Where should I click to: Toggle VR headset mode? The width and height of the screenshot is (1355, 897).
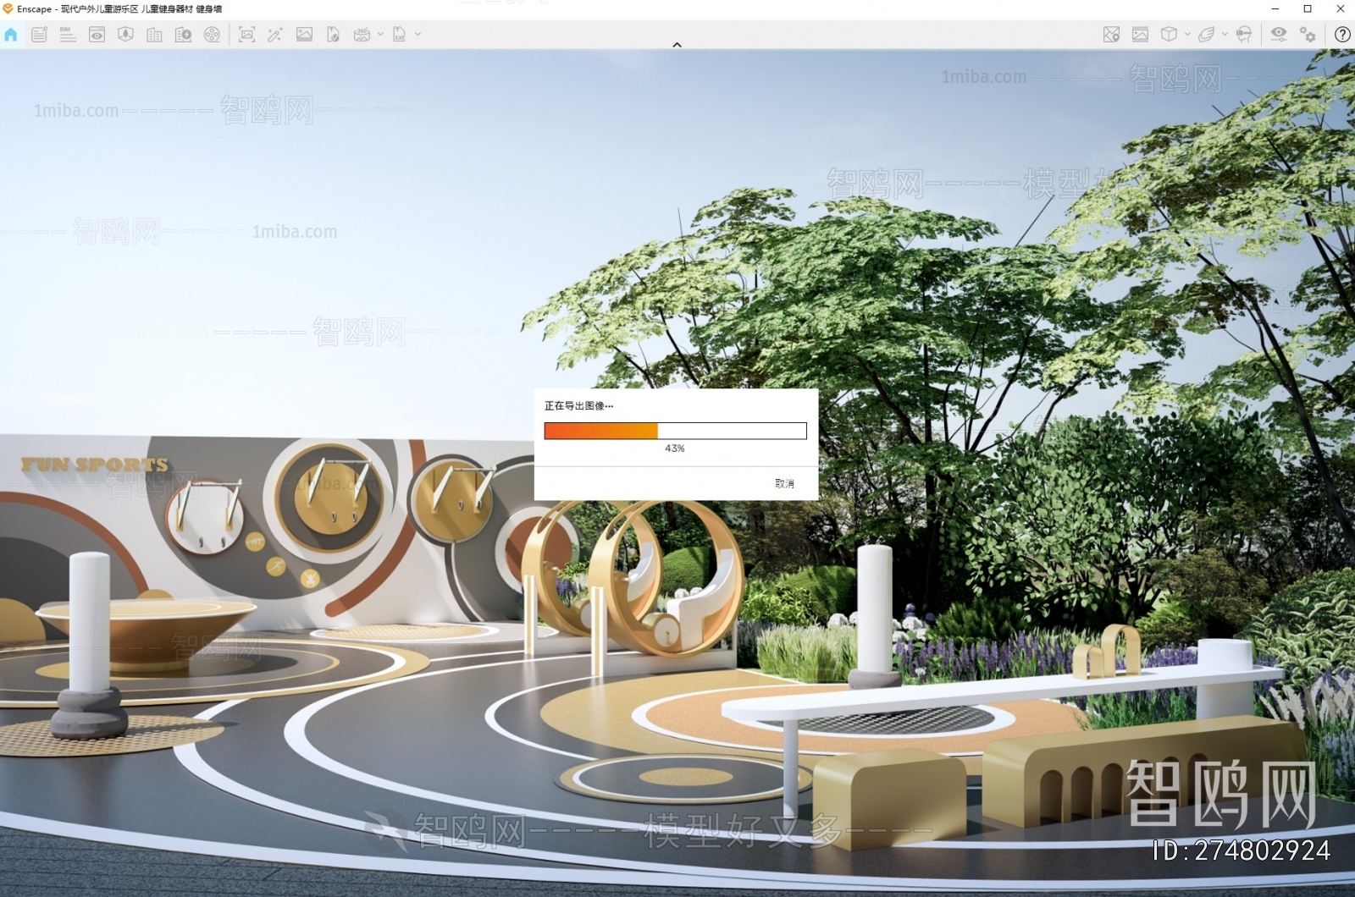(1243, 35)
